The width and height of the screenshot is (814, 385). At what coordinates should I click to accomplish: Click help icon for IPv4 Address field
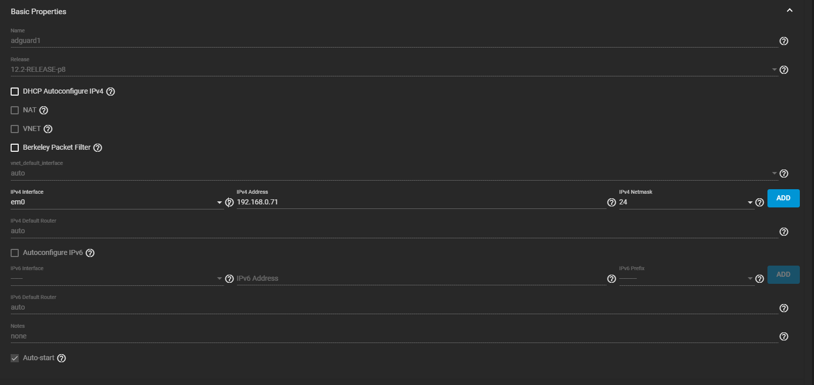pos(611,202)
